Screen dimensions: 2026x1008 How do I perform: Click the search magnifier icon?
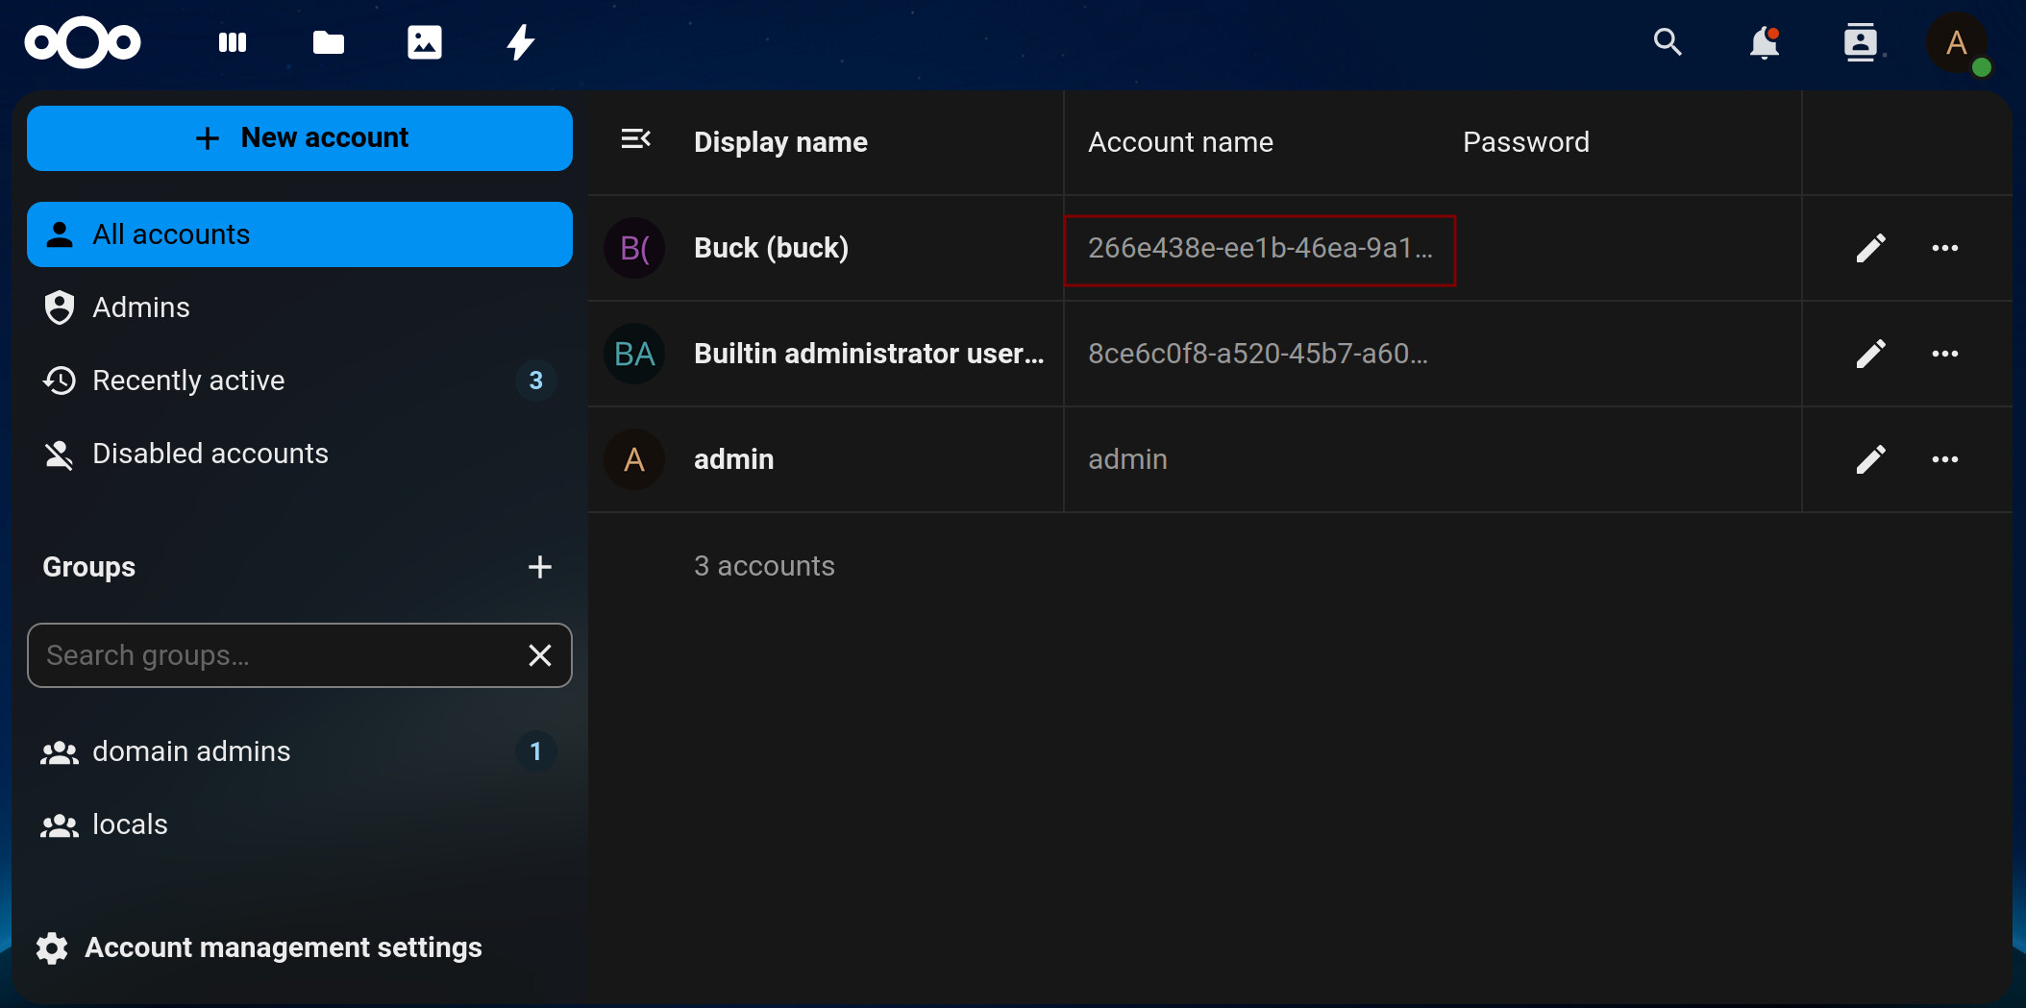[x=1668, y=42]
